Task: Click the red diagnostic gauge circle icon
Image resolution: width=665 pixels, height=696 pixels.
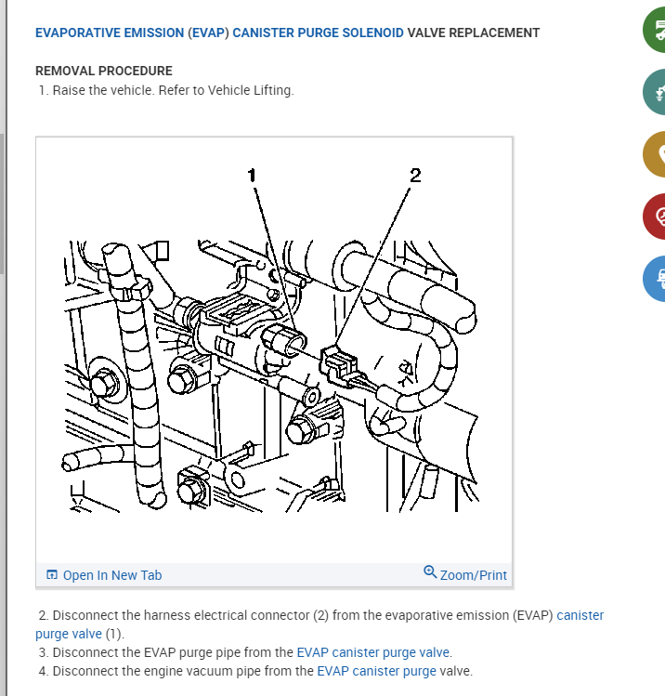Action: [x=655, y=217]
